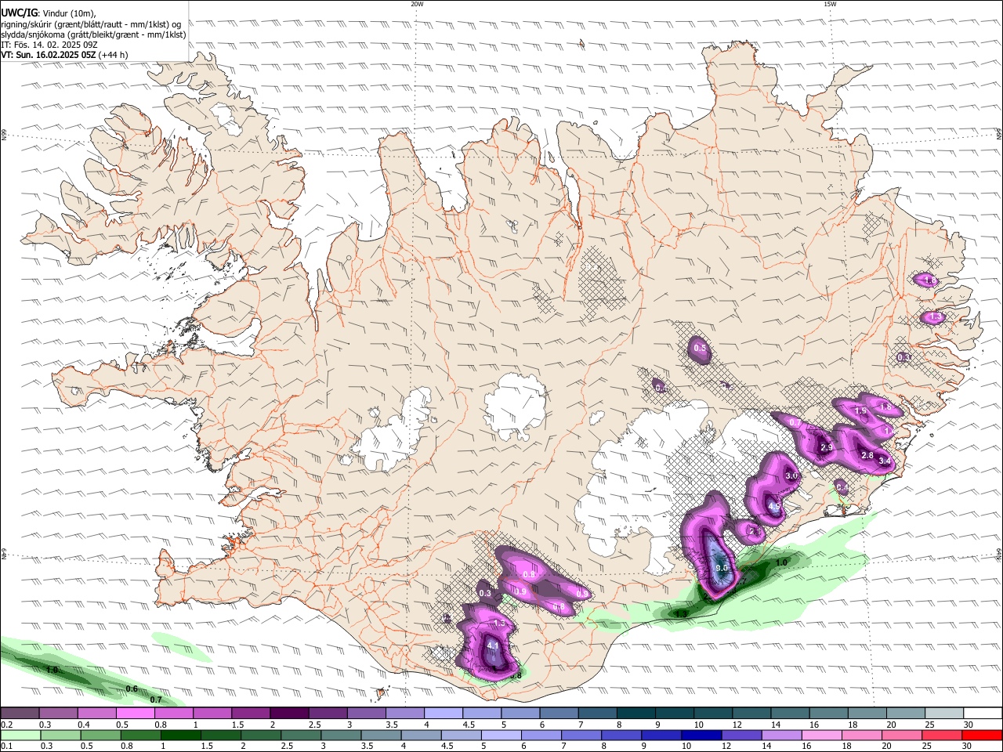Select upper legend swatch between 25 and 30

(945, 714)
